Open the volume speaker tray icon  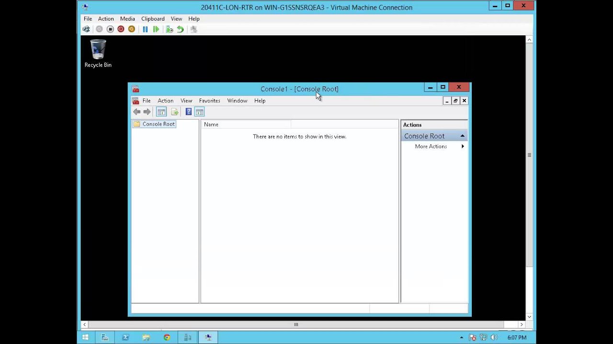(494, 338)
